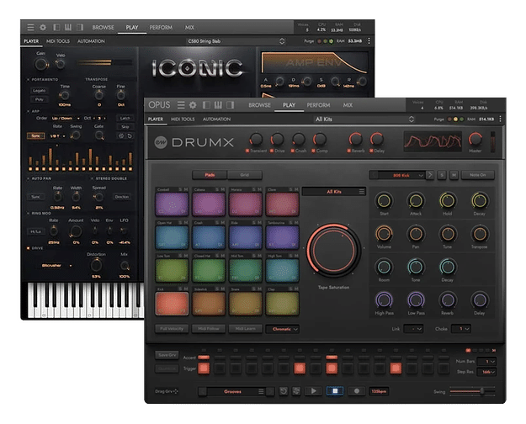Click the Drag Grv move icon
526x424 pixels.
tap(175, 391)
